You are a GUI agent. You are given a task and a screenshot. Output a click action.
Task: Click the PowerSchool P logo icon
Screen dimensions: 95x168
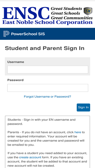pyautogui.click(x=6, y=34)
